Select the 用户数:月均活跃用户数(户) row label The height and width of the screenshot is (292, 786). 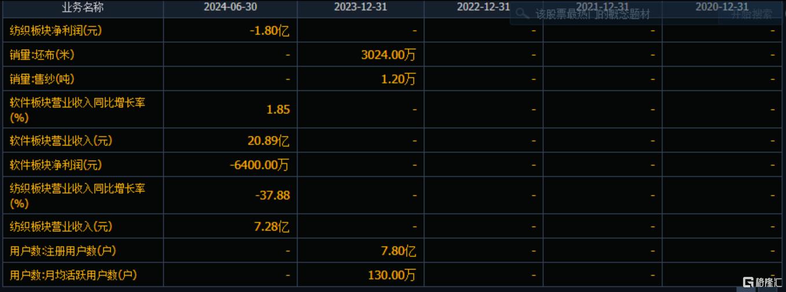click(x=73, y=275)
